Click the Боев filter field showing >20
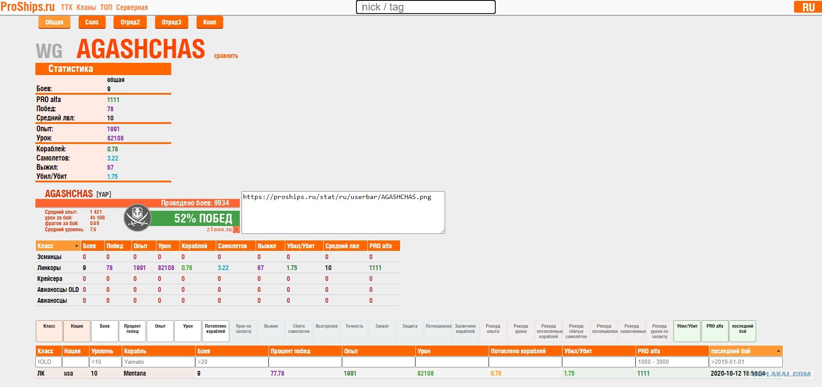This screenshot has width=822, height=387. pyautogui.click(x=232, y=362)
